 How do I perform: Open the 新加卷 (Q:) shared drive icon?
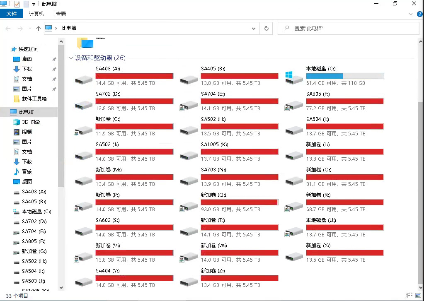189,207
